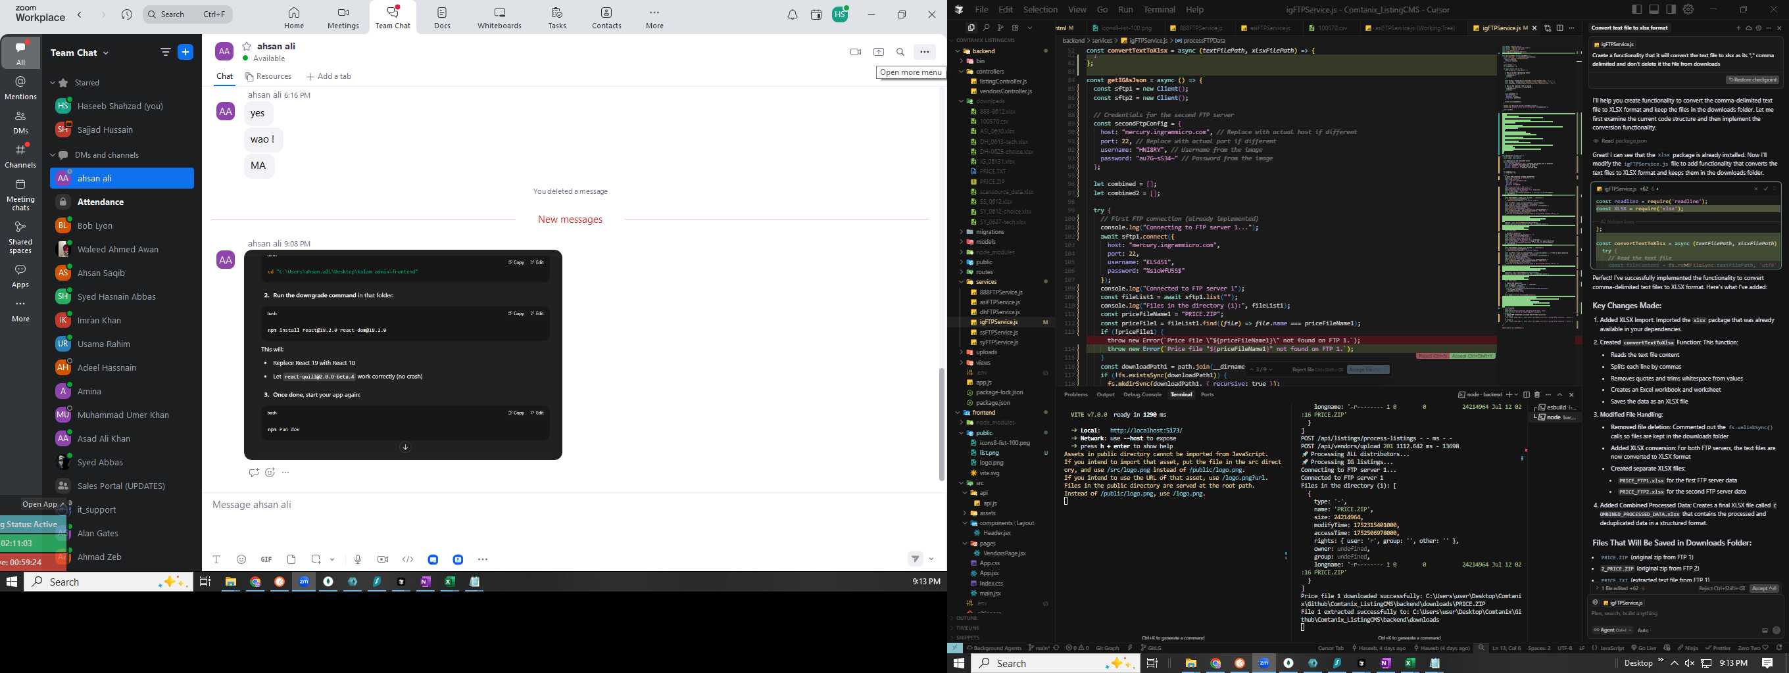Add reaction to ahsan ali's message
The height and width of the screenshot is (673, 1789).
point(270,473)
